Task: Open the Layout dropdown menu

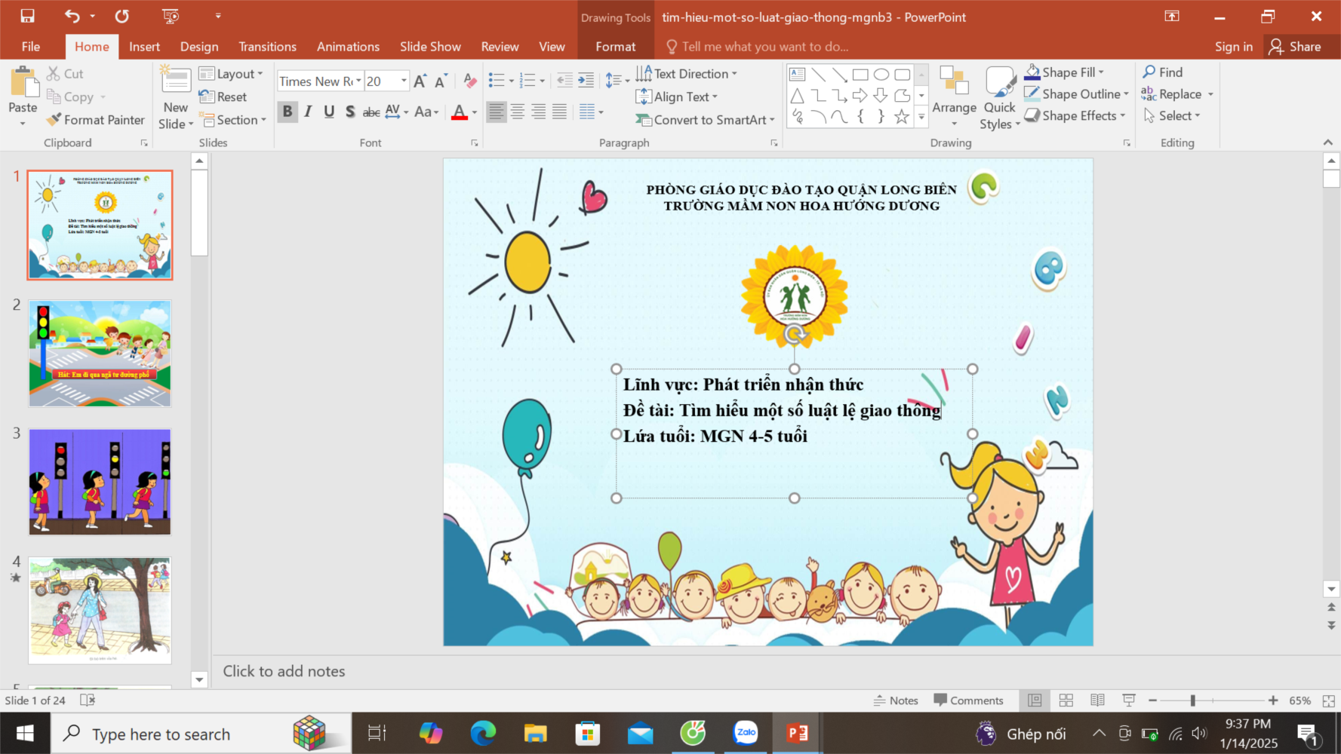Action: (231, 74)
